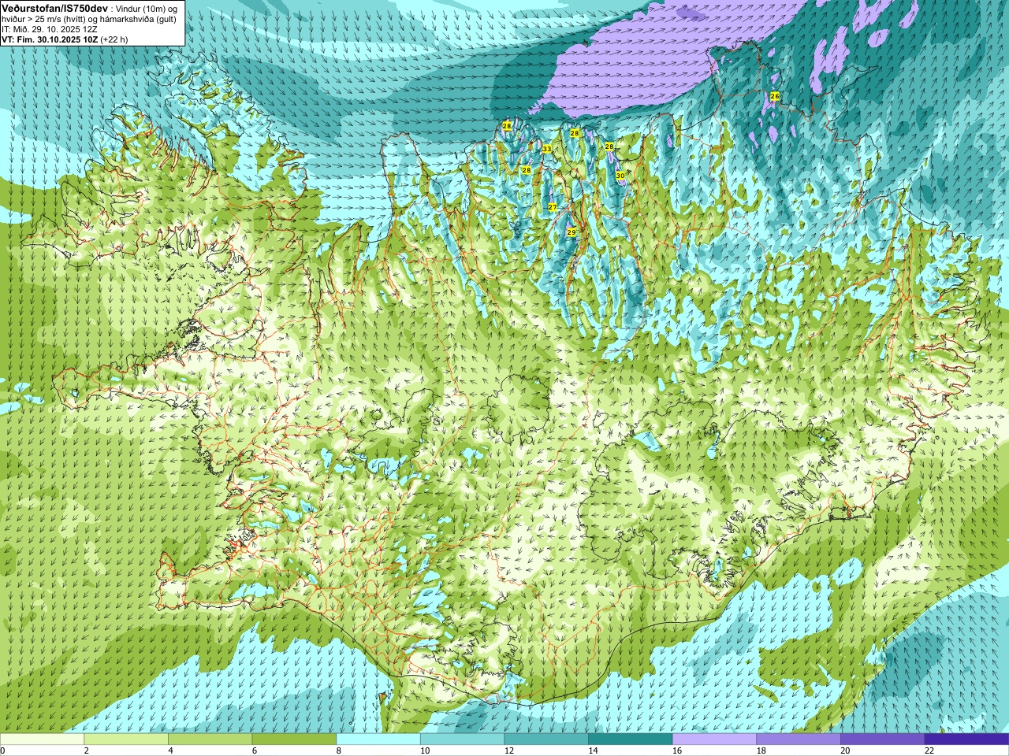Click the yellow gust label 27

pyautogui.click(x=553, y=207)
